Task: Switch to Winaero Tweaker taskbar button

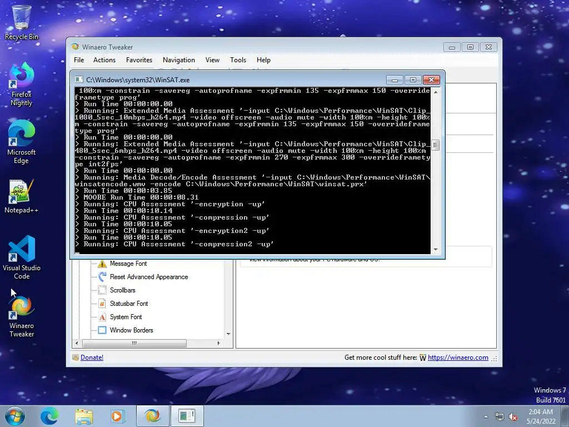Action: tap(152, 416)
